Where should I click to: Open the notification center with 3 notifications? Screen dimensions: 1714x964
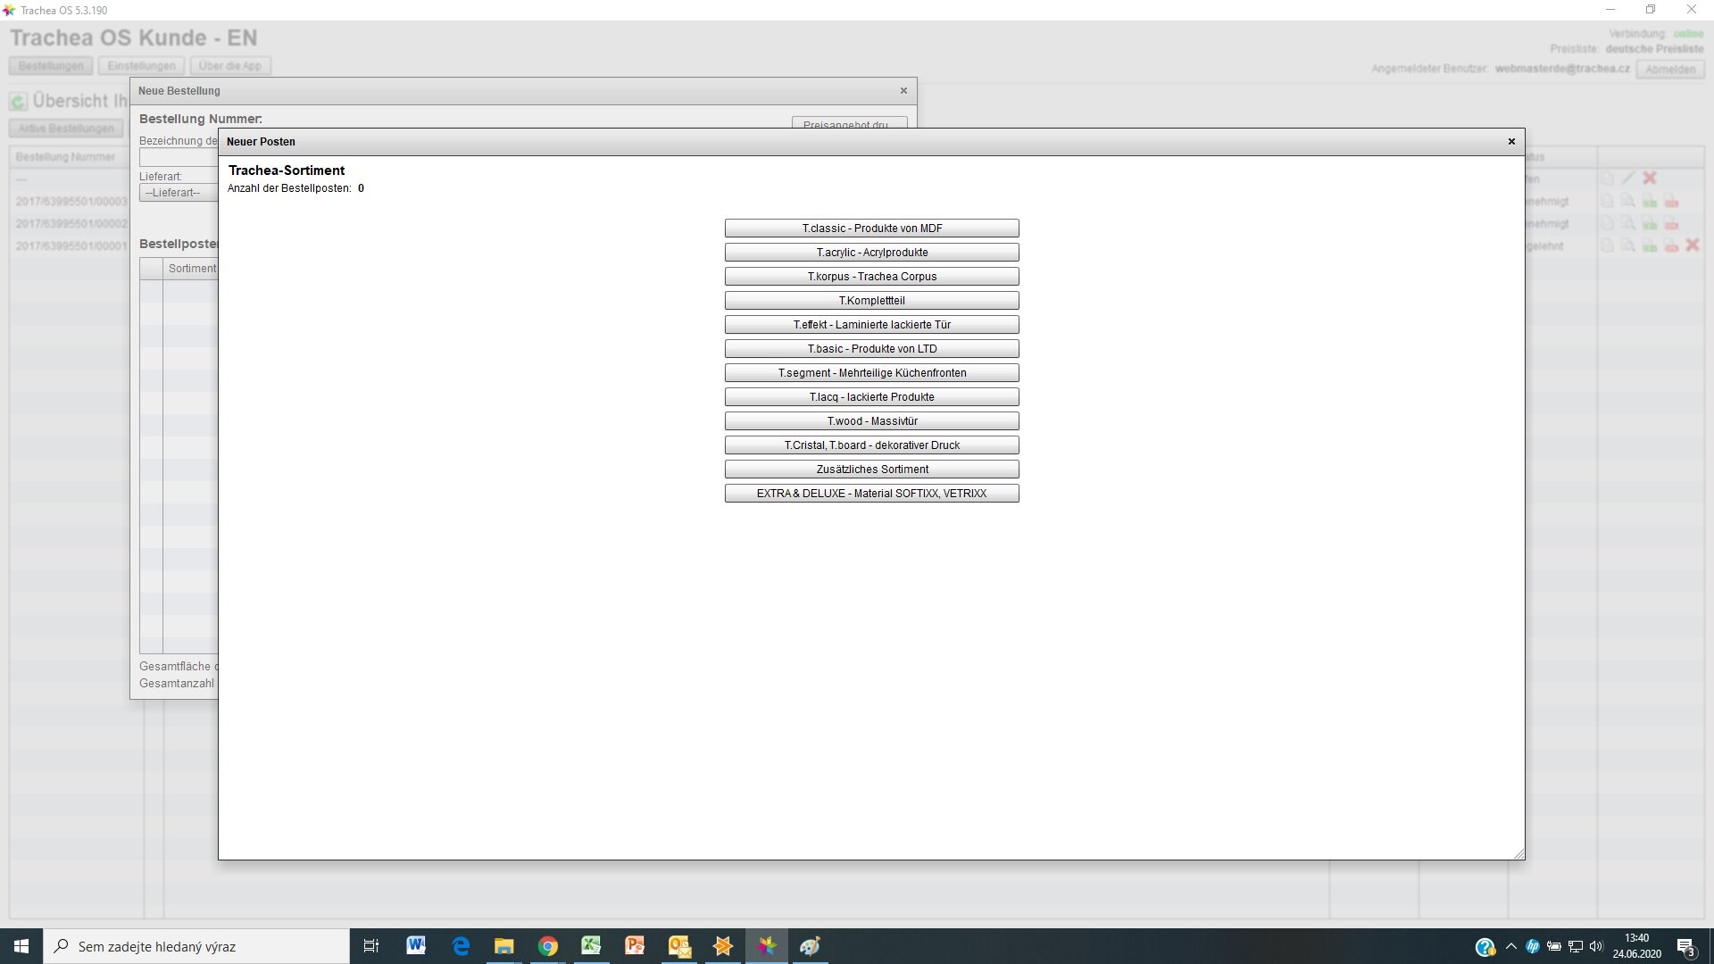(1686, 946)
